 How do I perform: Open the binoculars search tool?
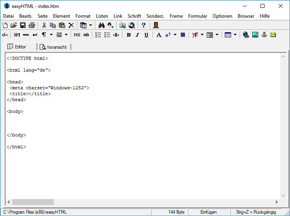pos(101,25)
